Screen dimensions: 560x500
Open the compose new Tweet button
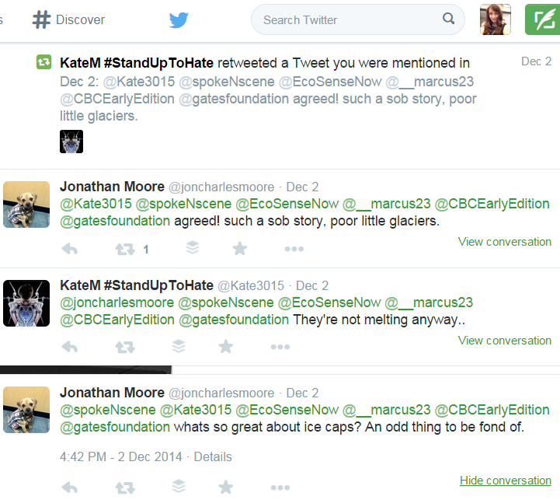click(x=543, y=19)
